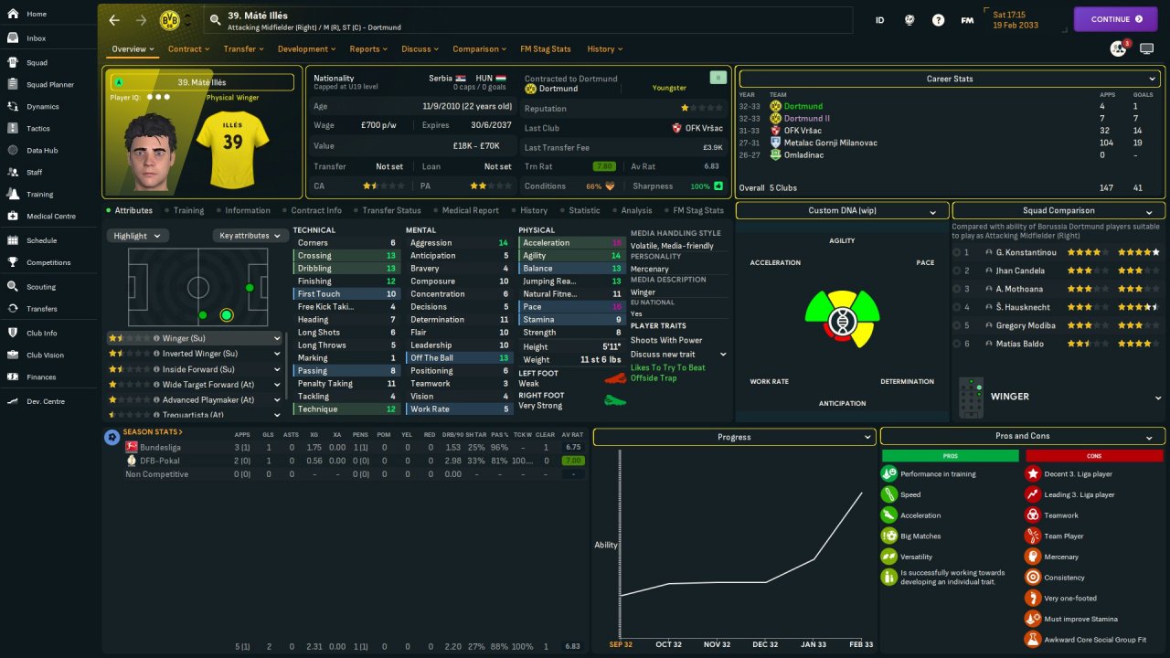Image resolution: width=1170 pixels, height=658 pixels.
Task: Open the Discuss menu tab
Action: tap(420, 49)
